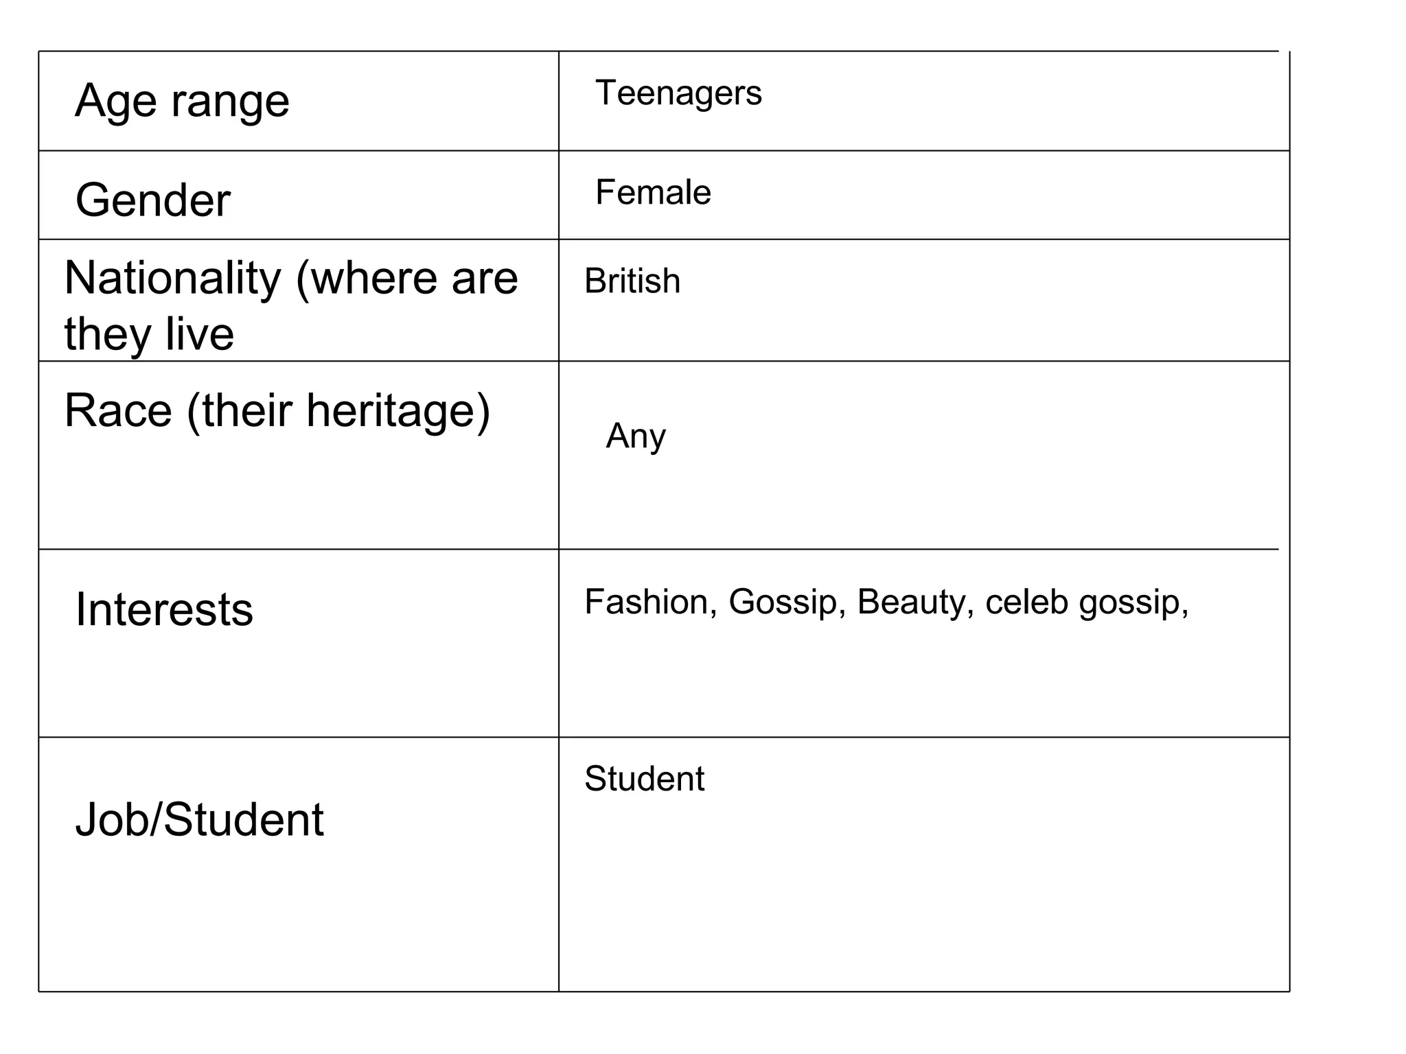
Task: Select the 'Age range' label cell
Action: click(299, 101)
